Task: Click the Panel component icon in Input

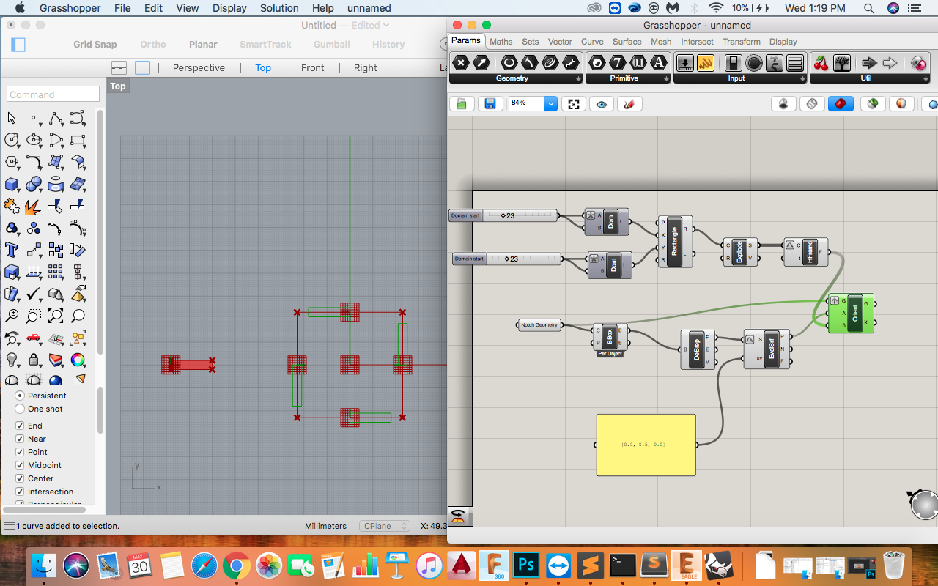Action: click(x=706, y=63)
